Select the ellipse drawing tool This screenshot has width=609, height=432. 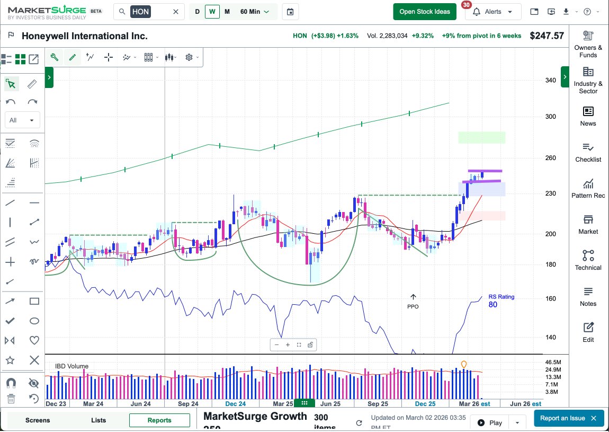tap(34, 321)
